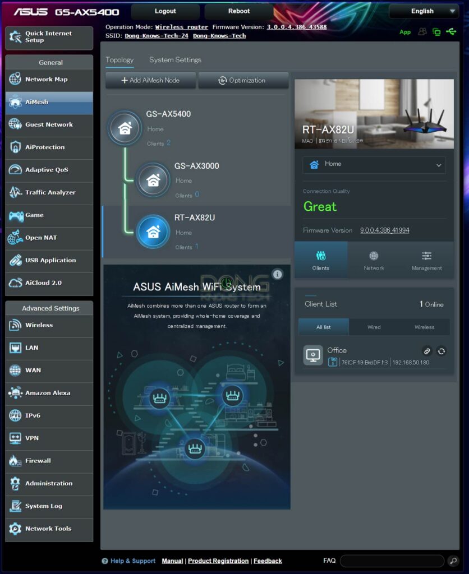Click the Network Map globe icon
Viewport: 469px width, 574px height.
coord(15,79)
